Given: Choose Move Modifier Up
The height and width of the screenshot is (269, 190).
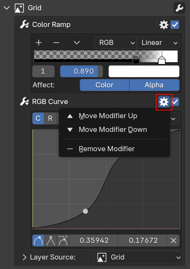Looking at the screenshot, I should click(114, 116).
